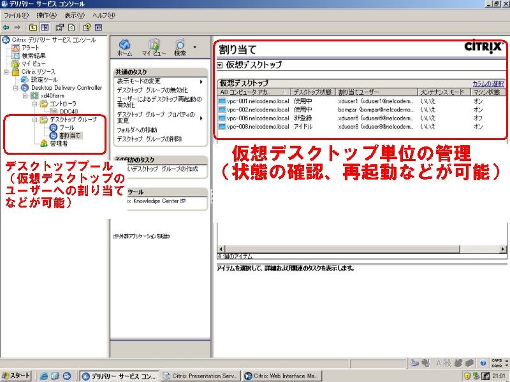This screenshot has height=382, width=510.
Task: Open the ヘルプ(H) menu
Action: [103, 15]
